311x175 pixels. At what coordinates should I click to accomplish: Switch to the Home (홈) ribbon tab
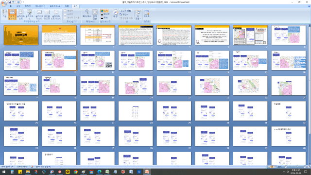point(11,6)
